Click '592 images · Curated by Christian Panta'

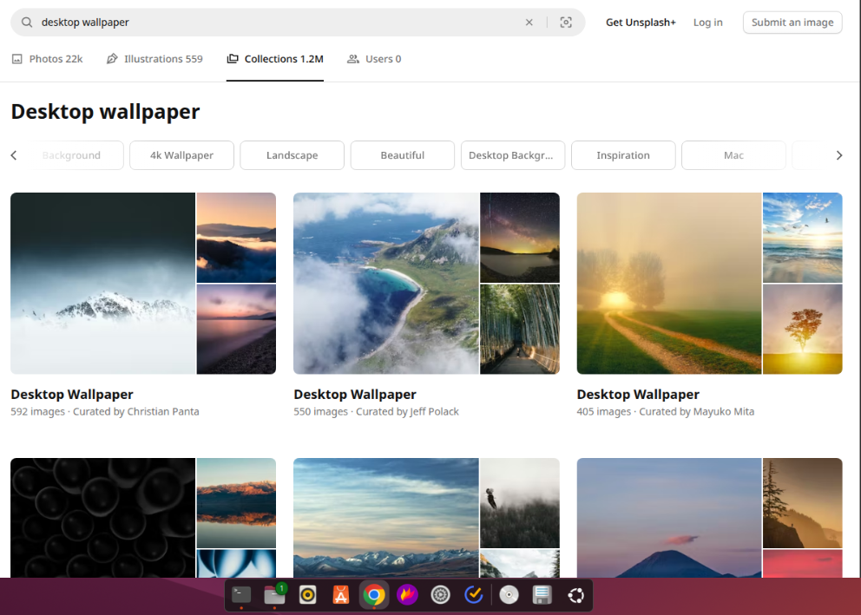click(105, 411)
